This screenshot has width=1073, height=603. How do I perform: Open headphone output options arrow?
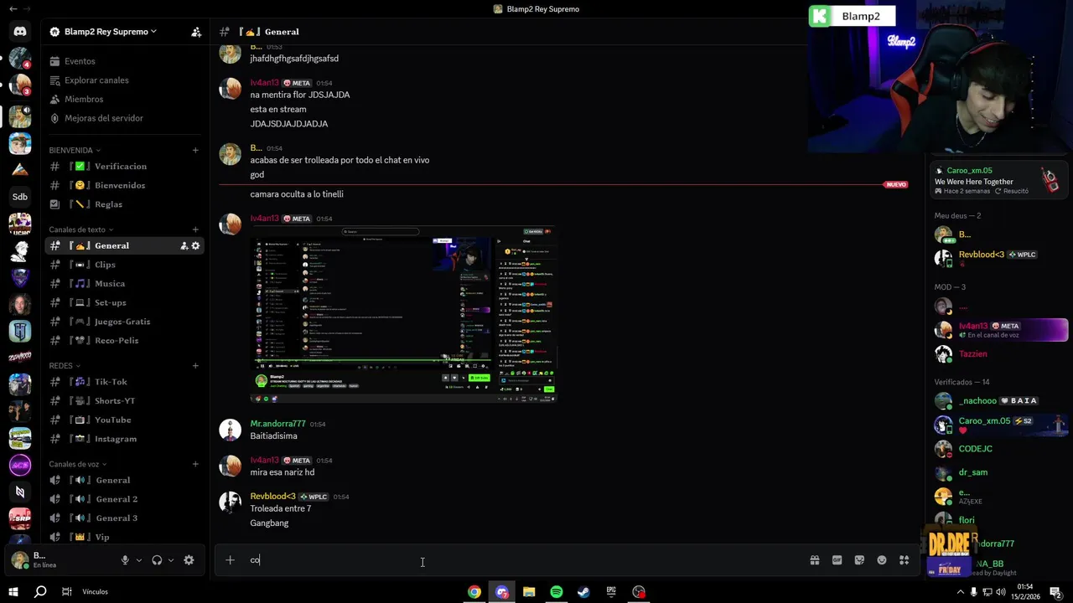[x=171, y=560]
